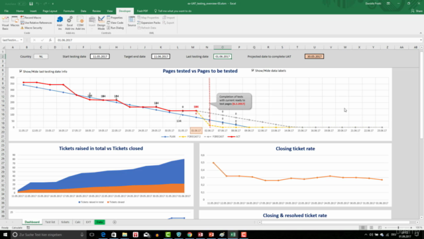Screen dimensions: 424x239
Task: Click Map Properties in XML group
Action: 148,18
